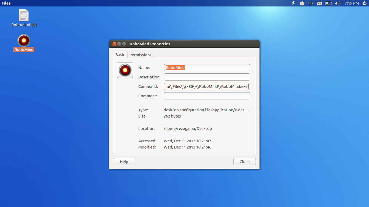This screenshot has height=207, width=369.
Task: Switch to the Permissions tab
Action: tap(140, 55)
